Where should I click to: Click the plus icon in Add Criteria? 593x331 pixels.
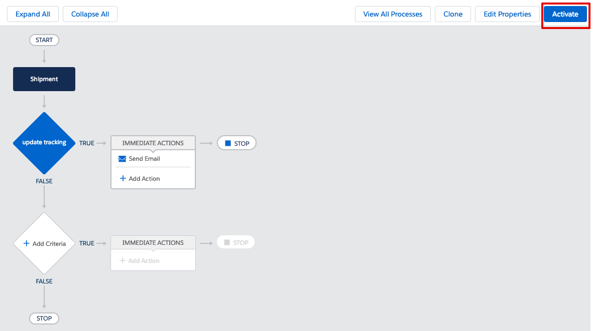tap(27, 243)
